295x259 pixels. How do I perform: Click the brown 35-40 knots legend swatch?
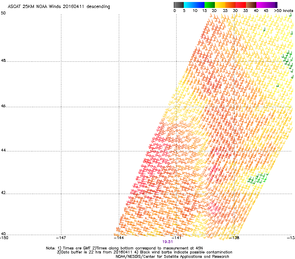pyautogui.click(x=251, y=5)
